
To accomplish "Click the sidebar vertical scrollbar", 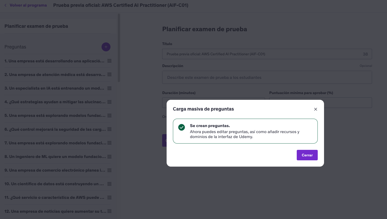I will (119, 48).
